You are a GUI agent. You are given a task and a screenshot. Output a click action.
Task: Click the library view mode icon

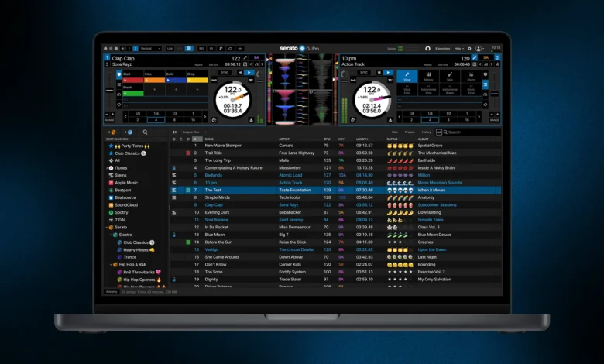pyautogui.click(x=175, y=132)
